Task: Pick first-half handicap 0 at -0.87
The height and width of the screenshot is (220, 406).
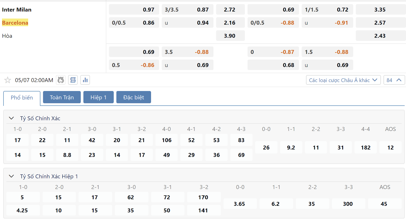Action: (273, 52)
